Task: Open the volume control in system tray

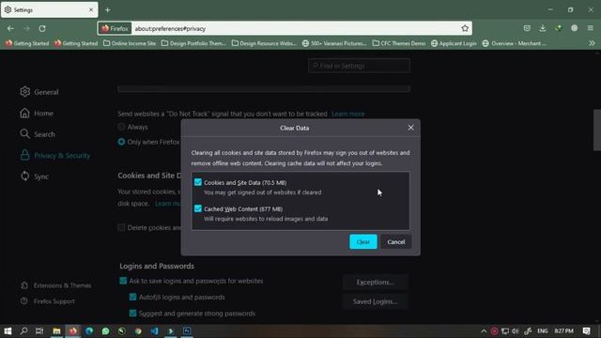Action: (516, 331)
